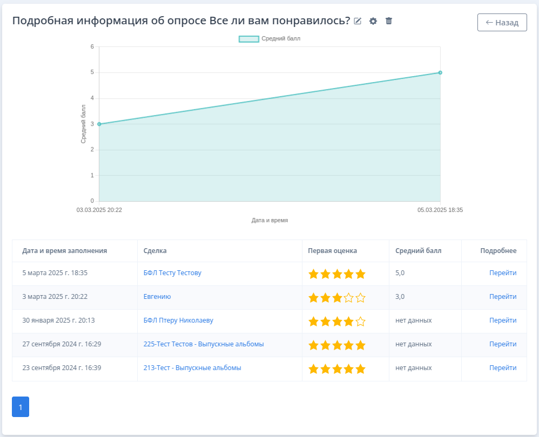The image size is (539, 437).
Task: Open the Евгению deal link
Action: pyautogui.click(x=157, y=297)
